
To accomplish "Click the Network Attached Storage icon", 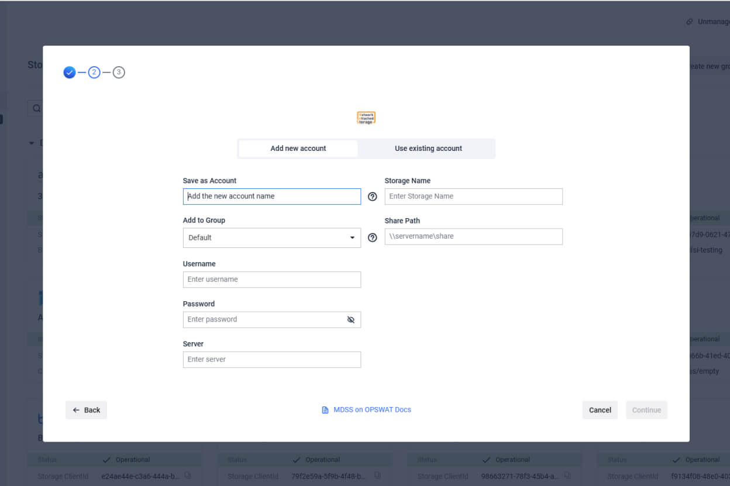I will pos(366,117).
